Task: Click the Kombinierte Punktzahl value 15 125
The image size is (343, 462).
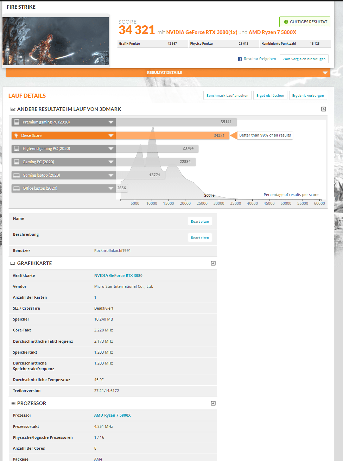Action: coord(315,44)
